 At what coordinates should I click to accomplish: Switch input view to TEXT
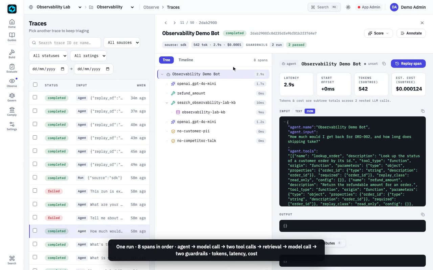299,111
